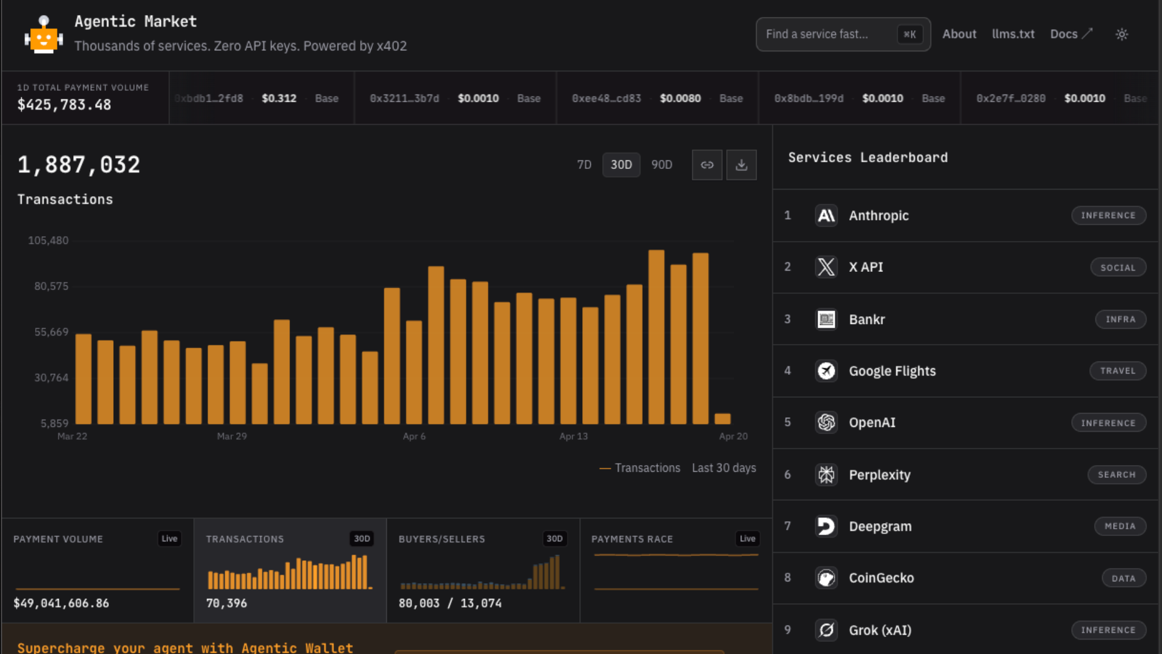Click the Anthropic logo icon
Viewport: 1162px width, 654px height.
tap(826, 216)
